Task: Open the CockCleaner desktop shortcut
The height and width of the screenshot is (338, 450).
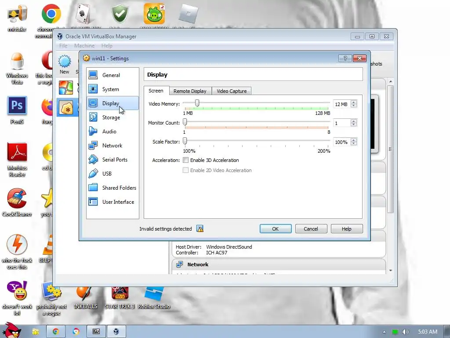Action: (x=17, y=198)
